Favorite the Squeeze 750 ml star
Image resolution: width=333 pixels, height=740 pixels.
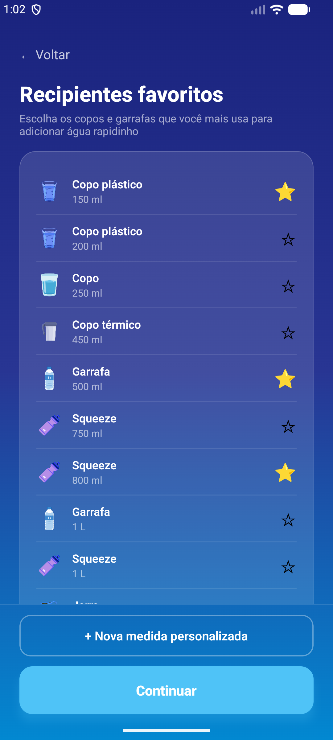(x=288, y=427)
